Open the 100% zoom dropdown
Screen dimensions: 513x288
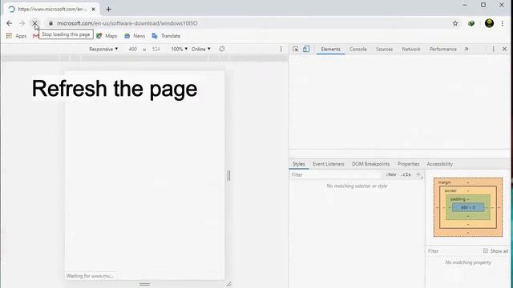[x=180, y=49]
